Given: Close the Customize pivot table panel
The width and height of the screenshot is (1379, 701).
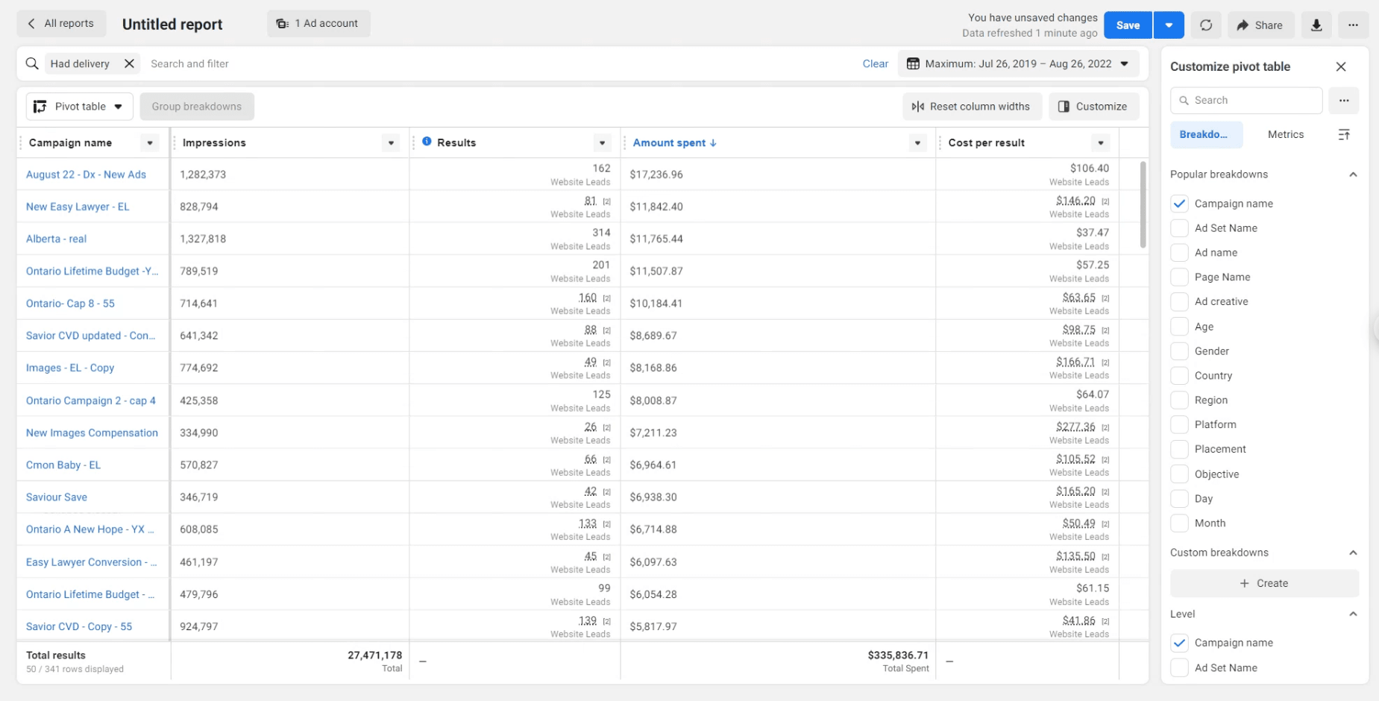Looking at the screenshot, I should tap(1340, 67).
